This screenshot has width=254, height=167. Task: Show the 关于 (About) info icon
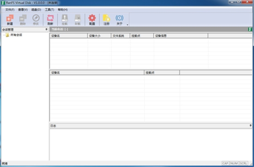point(120,19)
